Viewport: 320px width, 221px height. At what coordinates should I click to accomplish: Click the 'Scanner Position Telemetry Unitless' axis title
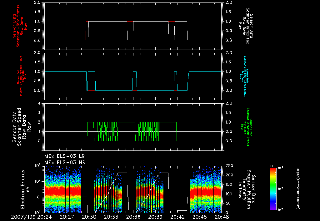(x=247, y=189)
